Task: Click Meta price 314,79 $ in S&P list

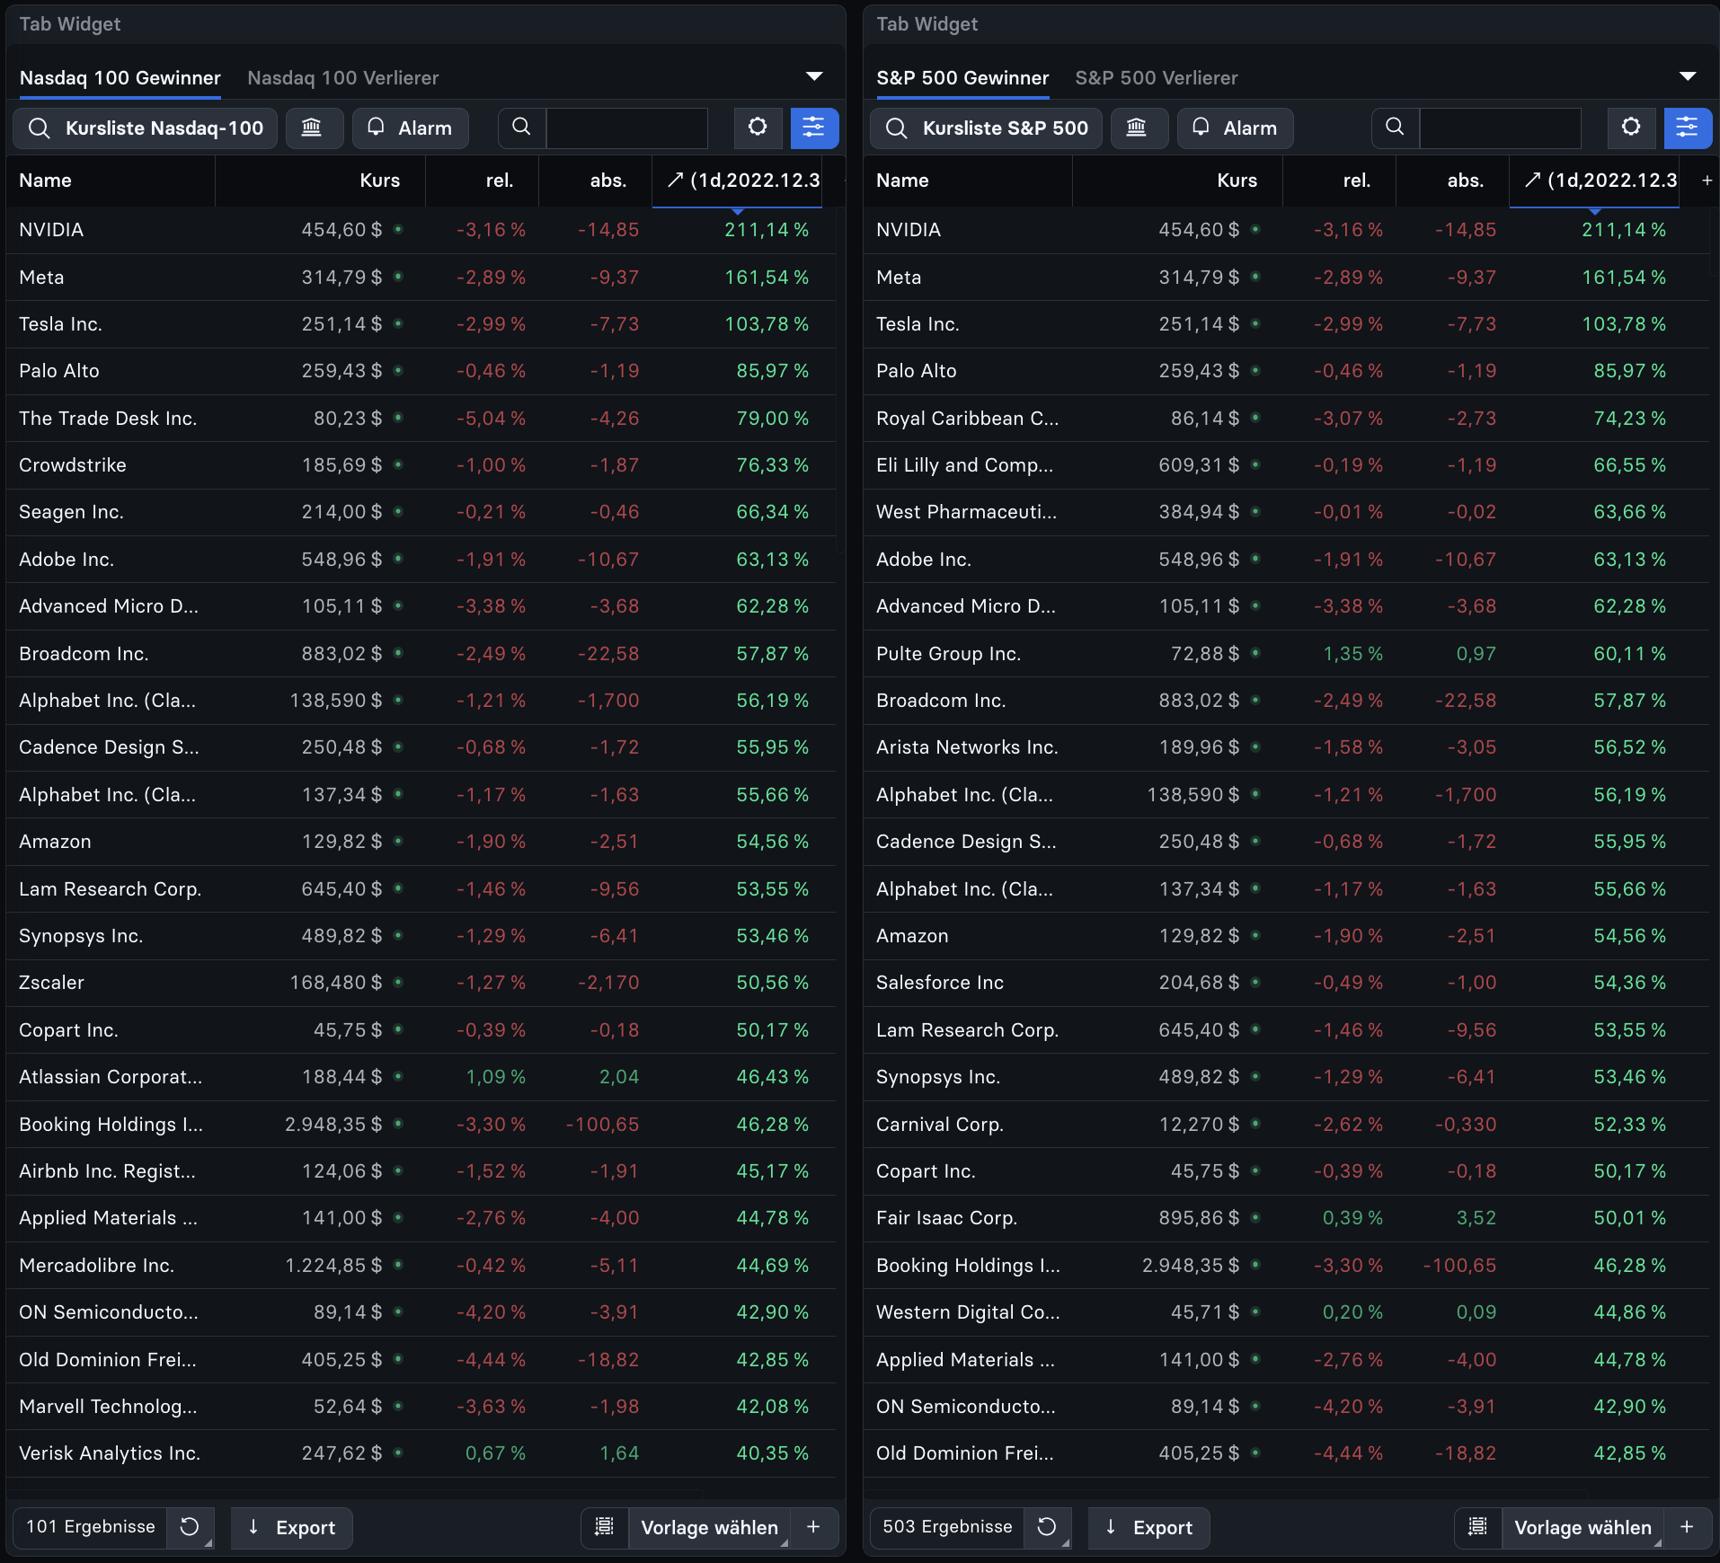Action: (x=1199, y=278)
